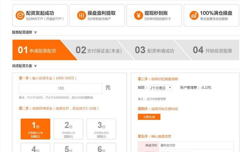Click the 第五步 确认操盘信息 heading
243x152 pixels.
click(155, 136)
